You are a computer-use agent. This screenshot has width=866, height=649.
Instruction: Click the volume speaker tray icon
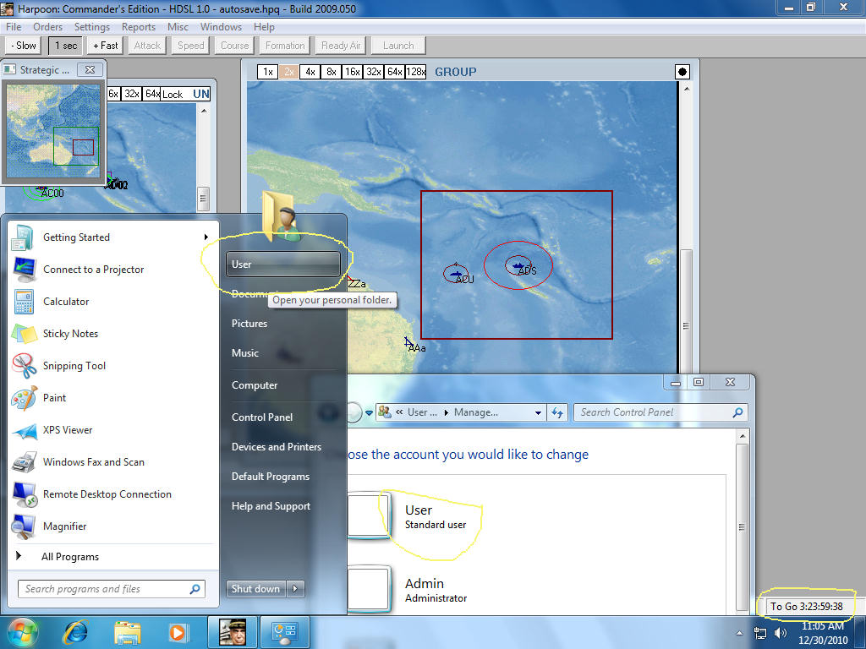(x=781, y=633)
